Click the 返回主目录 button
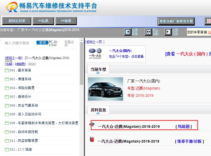This screenshot has width=211, height=156. 17,21
